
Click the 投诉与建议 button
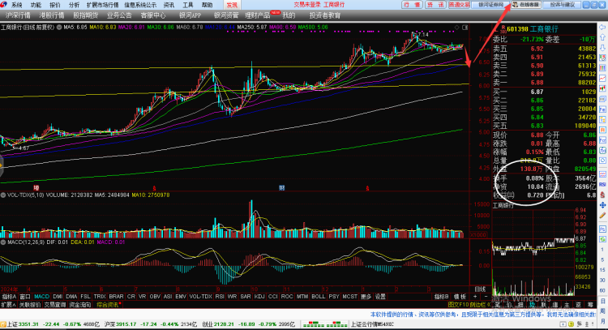(x=562, y=5)
